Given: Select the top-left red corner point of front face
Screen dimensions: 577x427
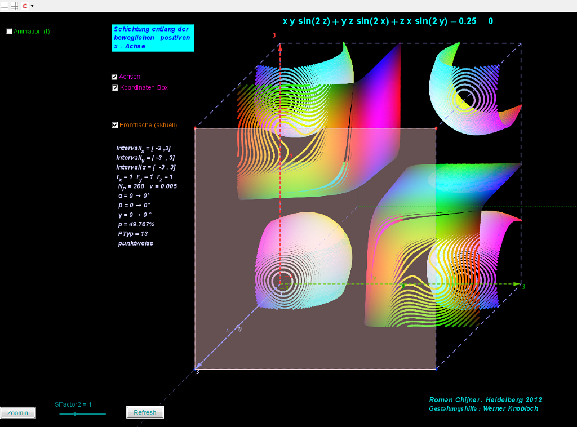Looking at the screenshot, I should tap(195, 128).
